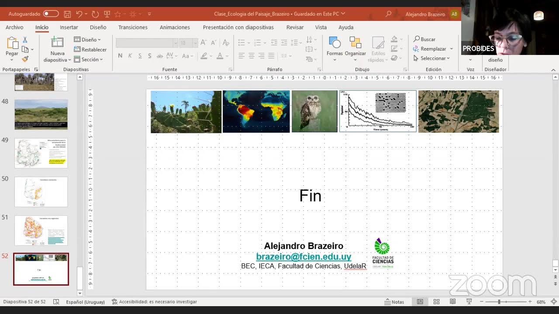The width and height of the screenshot is (559, 314).
Task: Click the Clear formatting icon
Action: pos(226,43)
